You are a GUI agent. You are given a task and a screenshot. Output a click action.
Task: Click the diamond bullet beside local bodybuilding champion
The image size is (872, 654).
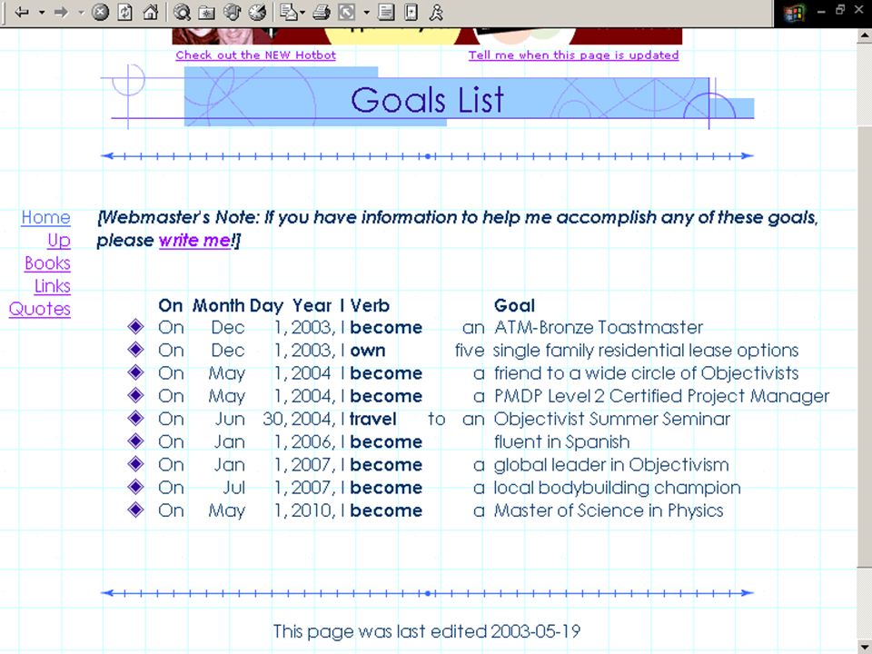135,487
